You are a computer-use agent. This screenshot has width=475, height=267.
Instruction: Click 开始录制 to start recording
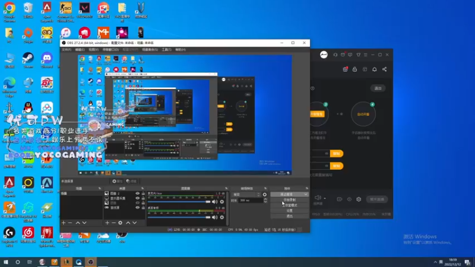tap(290, 200)
